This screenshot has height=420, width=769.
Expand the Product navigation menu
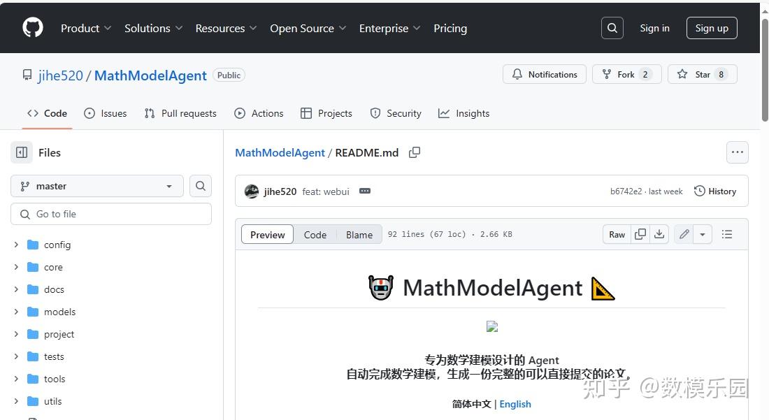coord(85,28)
